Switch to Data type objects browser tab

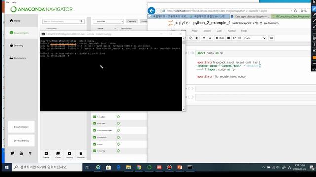point(250,16)
